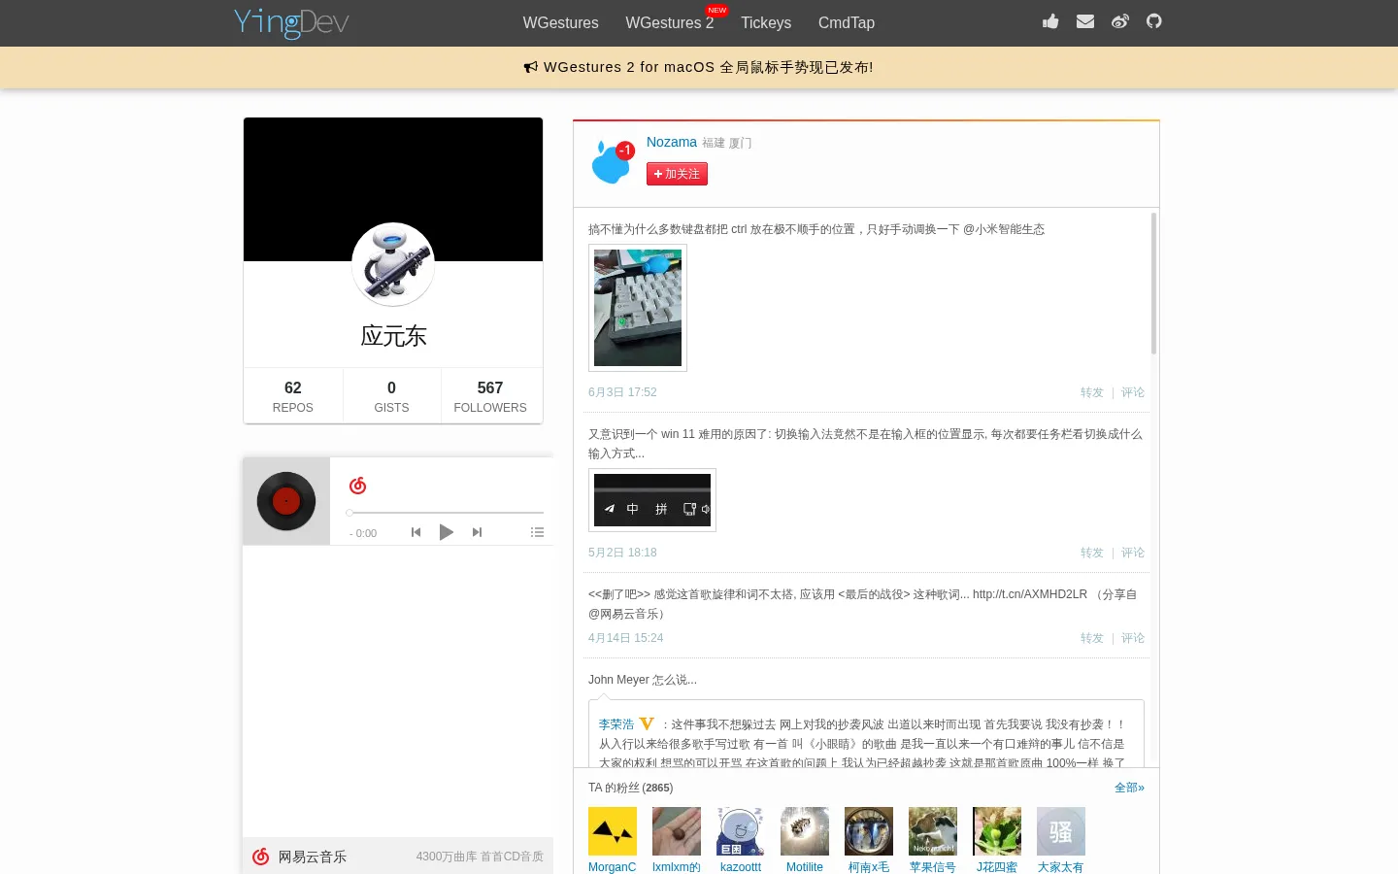Skip to next track in music player
Image resolution: width=1398 pixels, height=874 pixels.
point(477,532)
